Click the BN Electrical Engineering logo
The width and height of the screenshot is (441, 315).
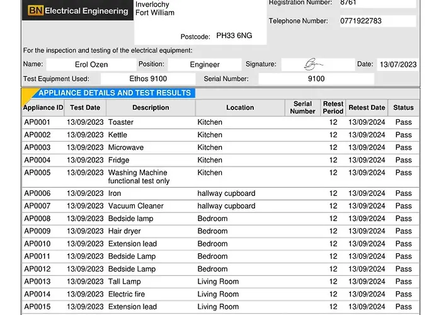pyautogui.click(x=77, y=11)
